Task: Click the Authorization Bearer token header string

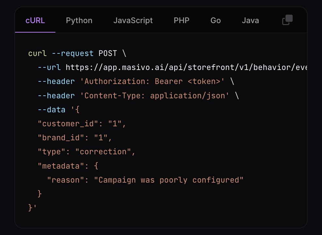Action: pyautogui.click(x=152, y=81)
